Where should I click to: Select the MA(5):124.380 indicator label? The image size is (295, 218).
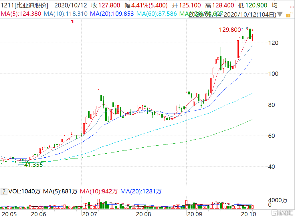21,14
